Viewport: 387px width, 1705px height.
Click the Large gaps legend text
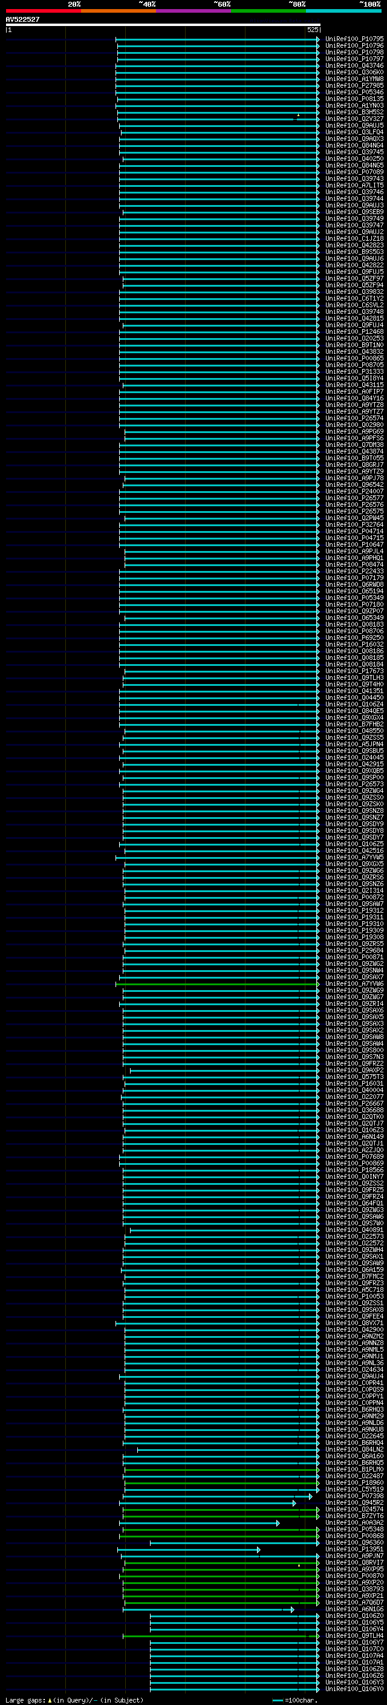pos(74,1700)
